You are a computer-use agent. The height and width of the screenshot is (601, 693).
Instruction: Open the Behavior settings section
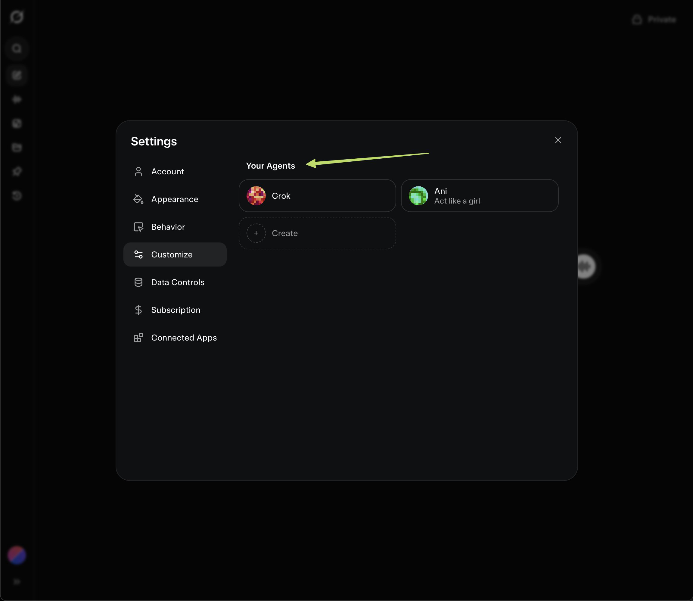point(168,227)
